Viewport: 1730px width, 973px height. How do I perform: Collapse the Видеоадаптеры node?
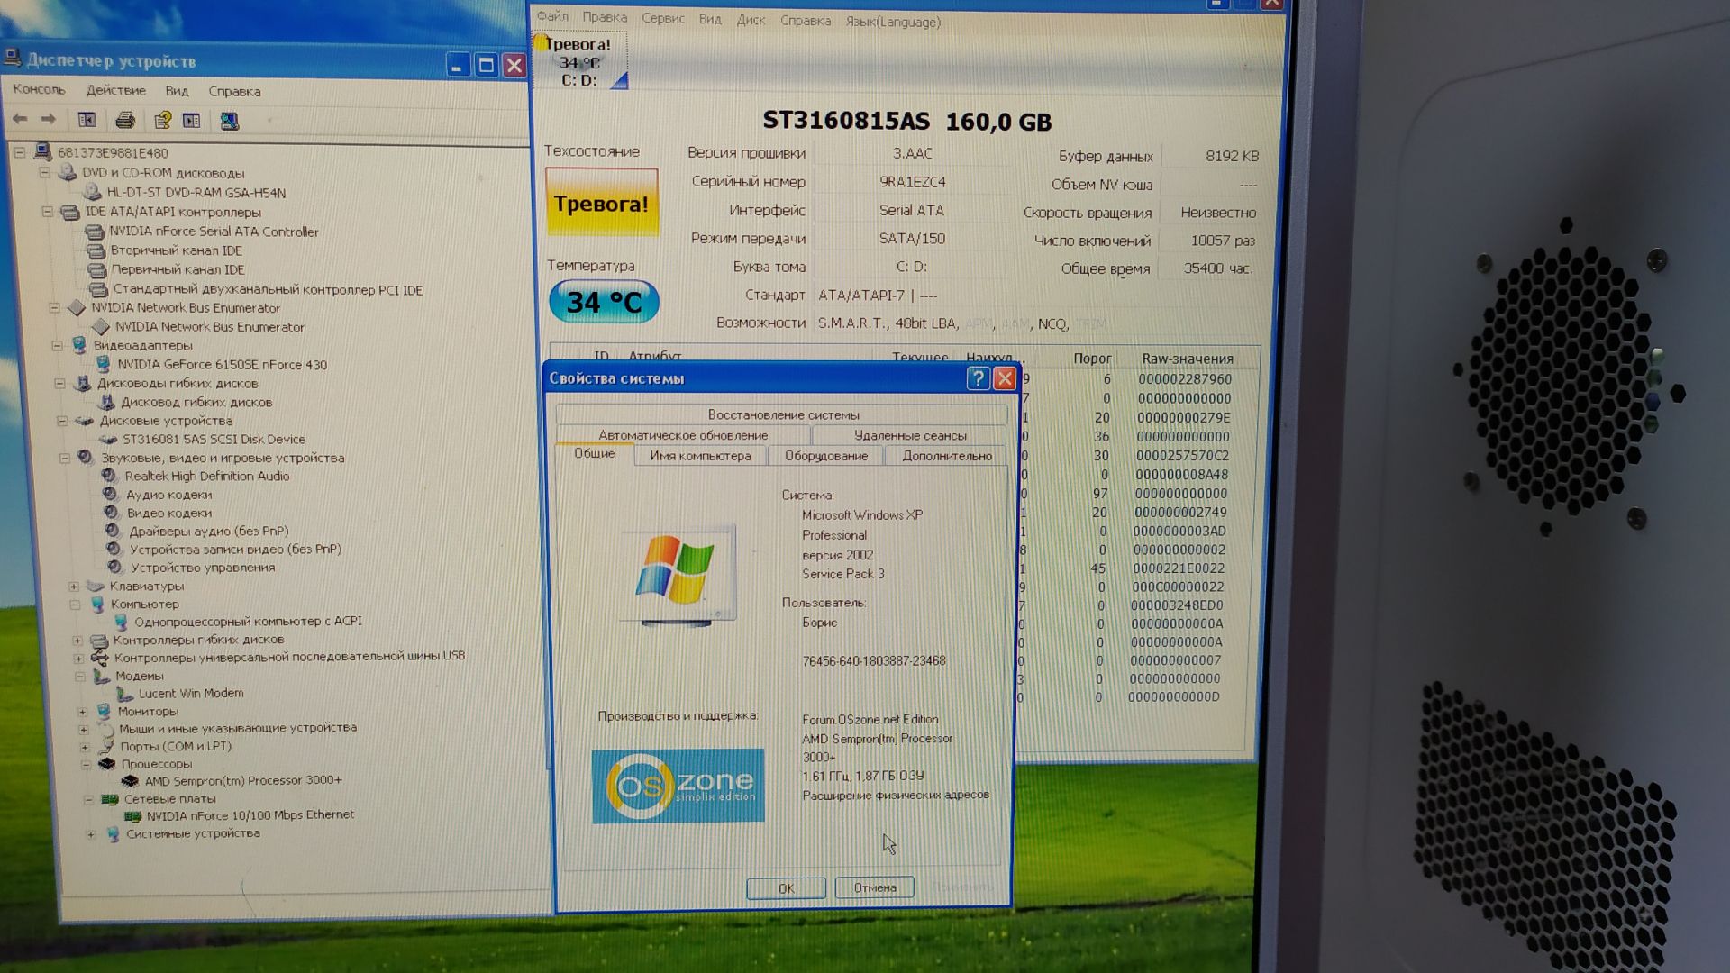click(x=57, y=345)
